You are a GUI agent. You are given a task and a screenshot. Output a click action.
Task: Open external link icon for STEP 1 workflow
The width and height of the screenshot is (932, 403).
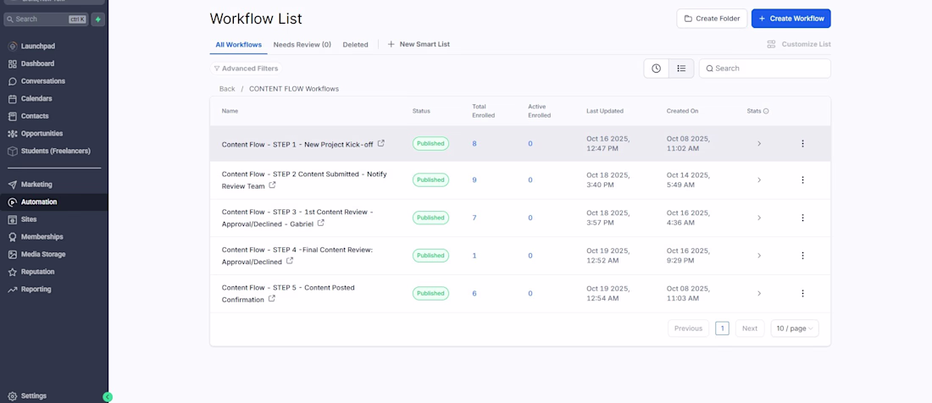381,143
